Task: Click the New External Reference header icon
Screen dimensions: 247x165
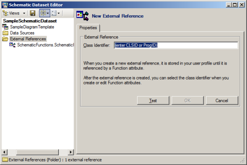Action: [x=82, y=16]
